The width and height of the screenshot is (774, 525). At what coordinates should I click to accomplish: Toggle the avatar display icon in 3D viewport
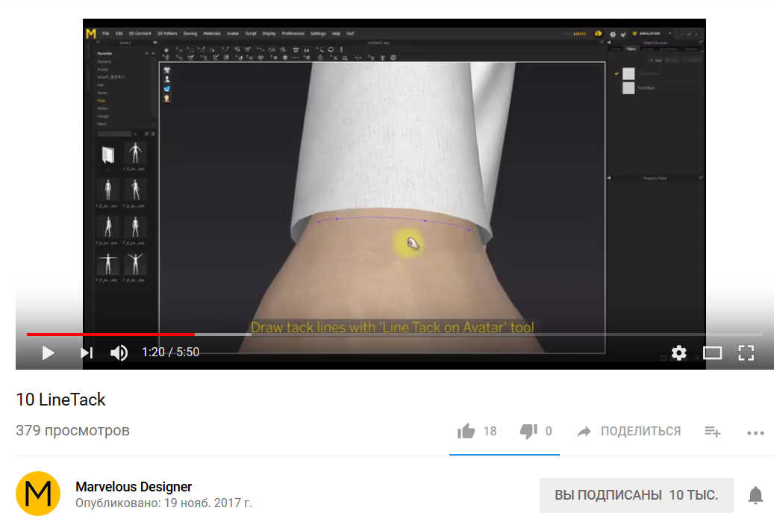tap(167, 79)
